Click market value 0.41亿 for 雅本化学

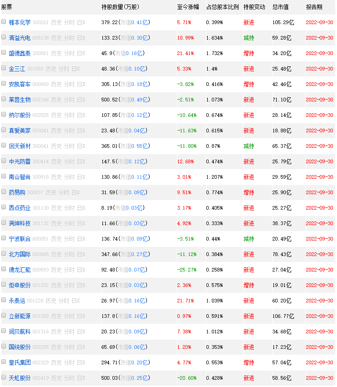[x=140, y=22]
